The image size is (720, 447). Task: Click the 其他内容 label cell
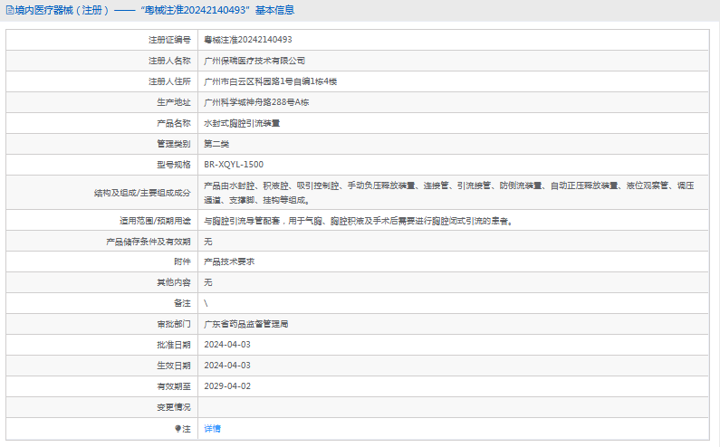tap(102, 282)
